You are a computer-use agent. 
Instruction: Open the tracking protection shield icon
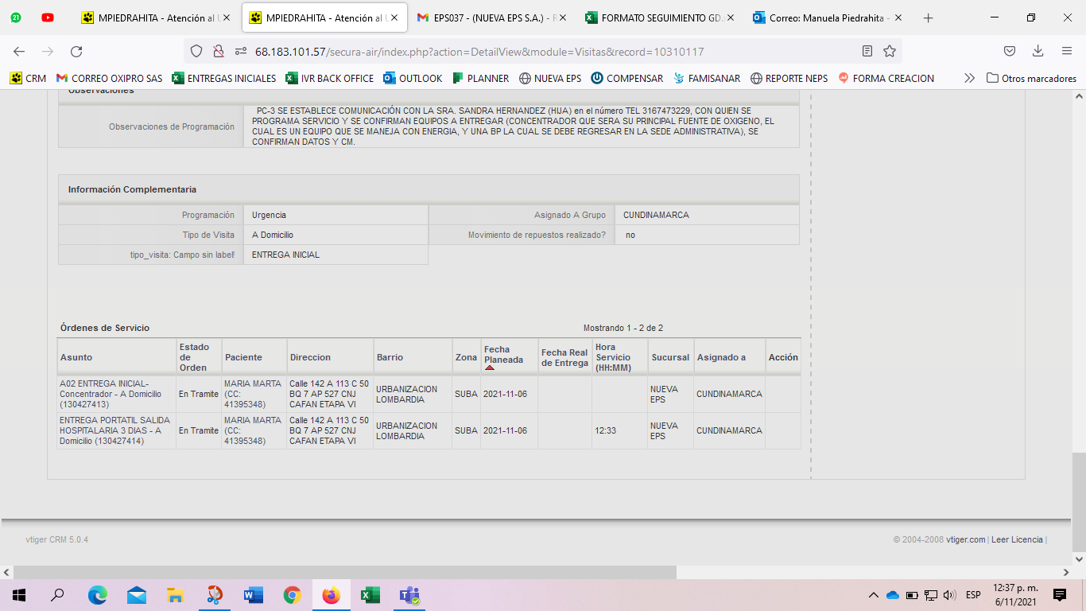click(196, 52)
